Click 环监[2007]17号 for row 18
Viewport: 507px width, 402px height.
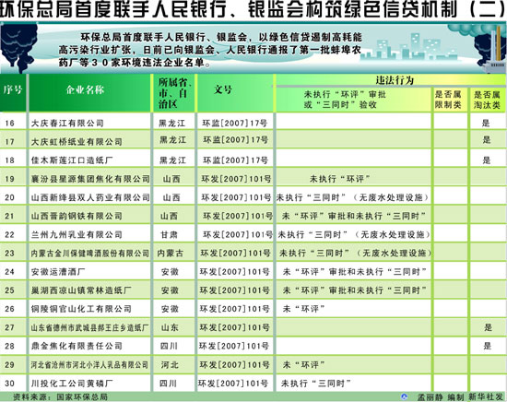tap(235, 160)
